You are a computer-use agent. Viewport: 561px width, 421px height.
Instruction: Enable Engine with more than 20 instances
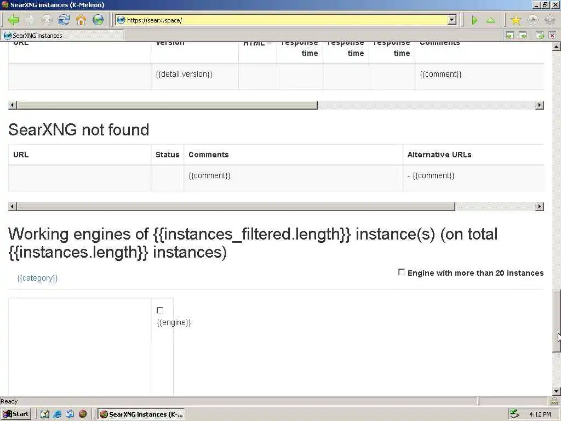pyautogui.click(x=402, y=272)
